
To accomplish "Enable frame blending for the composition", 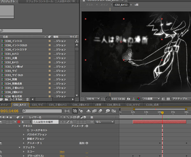I will pyautogui.click(x=94, y=111).
